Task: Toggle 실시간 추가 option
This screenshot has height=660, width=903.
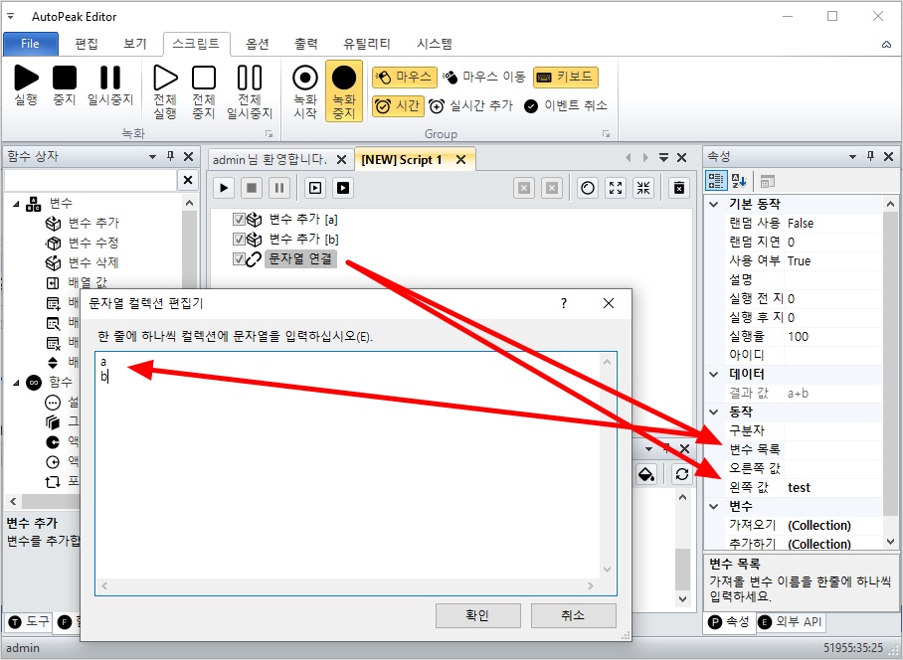Action: tap(470, 106)
